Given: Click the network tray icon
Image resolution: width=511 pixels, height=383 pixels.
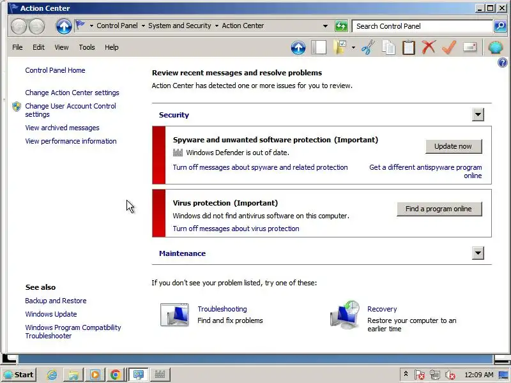Looking at the screenshot, I should pyautogui.click(x=435, y=375).
